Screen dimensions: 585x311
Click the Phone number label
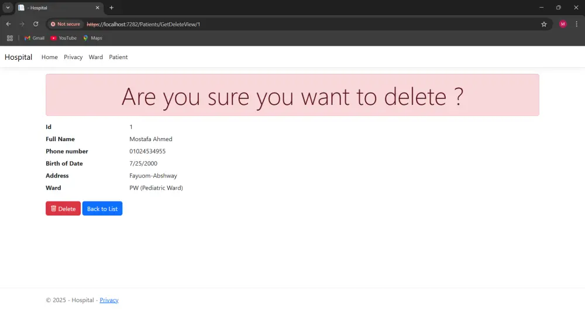(x=67, y=151)
